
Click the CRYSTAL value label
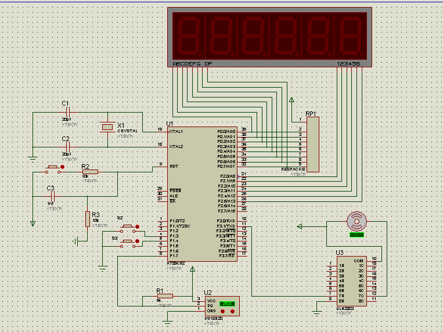[128, 131]
